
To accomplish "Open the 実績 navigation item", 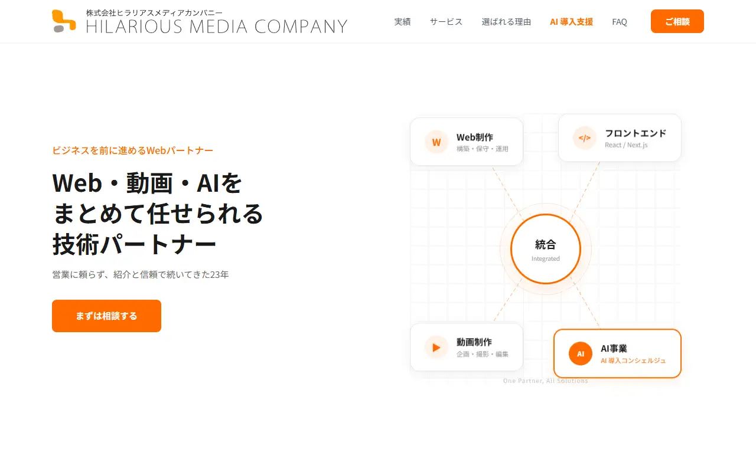I will point(402,22).
